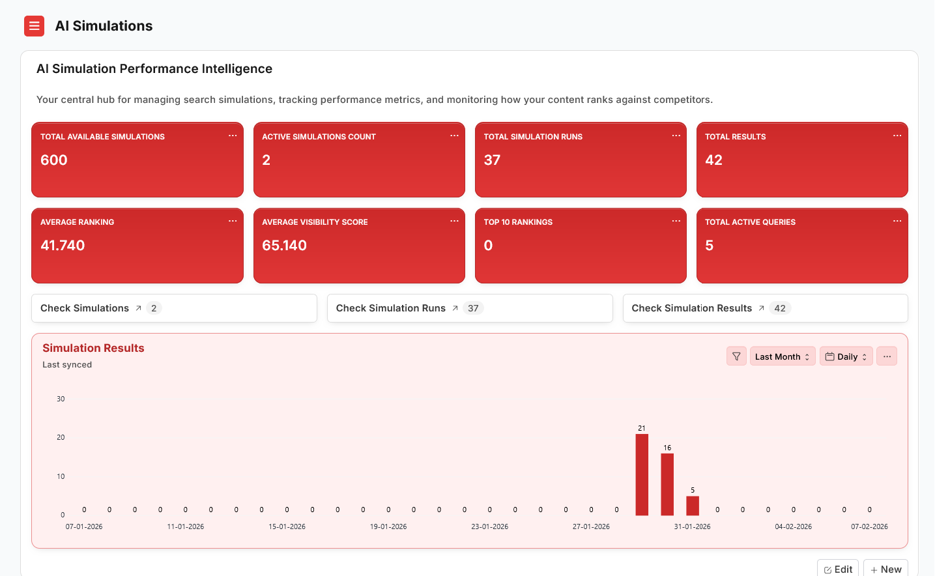Viewport: 935px width, 576px height.
Task: Open options on Average Ranking card
Action: [x=233, y=221]
